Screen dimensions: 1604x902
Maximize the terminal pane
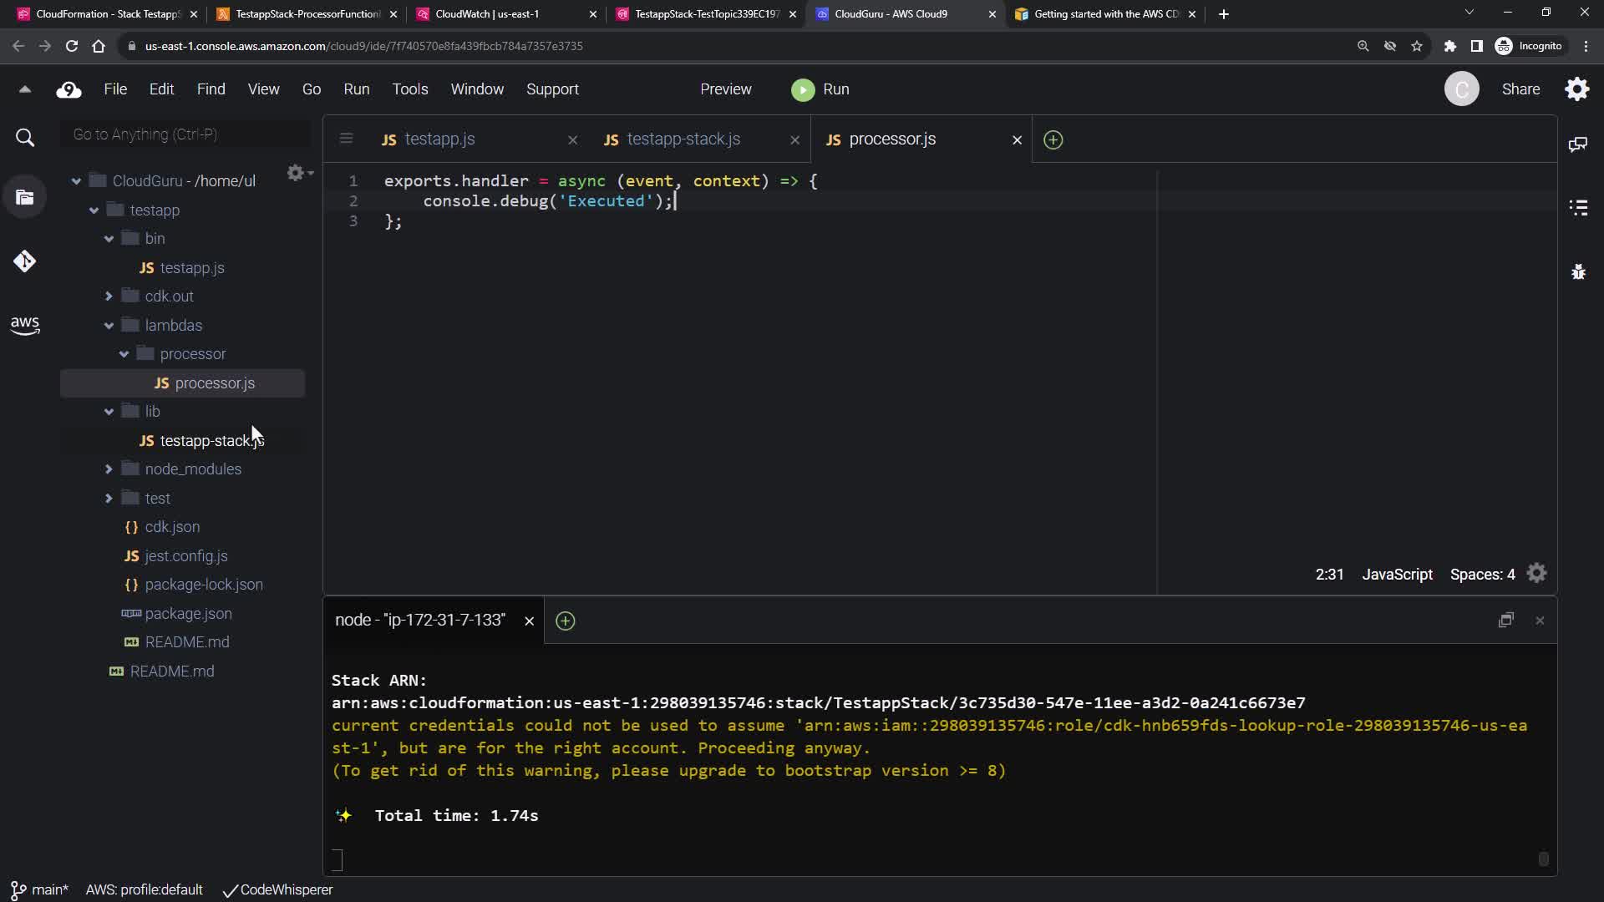(x=1505, y=621)
